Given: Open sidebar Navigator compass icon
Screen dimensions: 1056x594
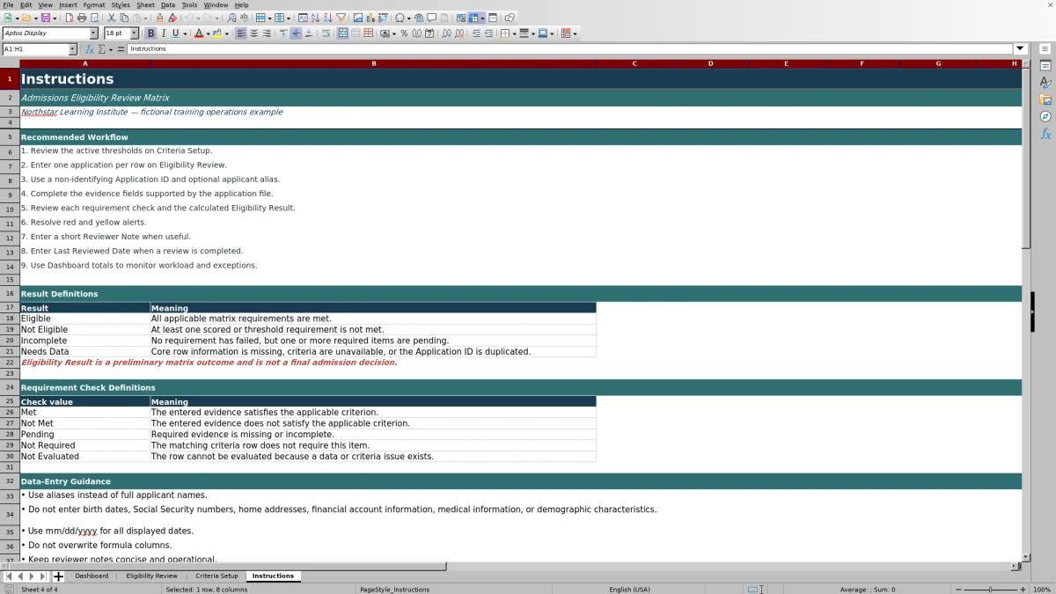Looking at the screenshot, I should click(1045, 116).
